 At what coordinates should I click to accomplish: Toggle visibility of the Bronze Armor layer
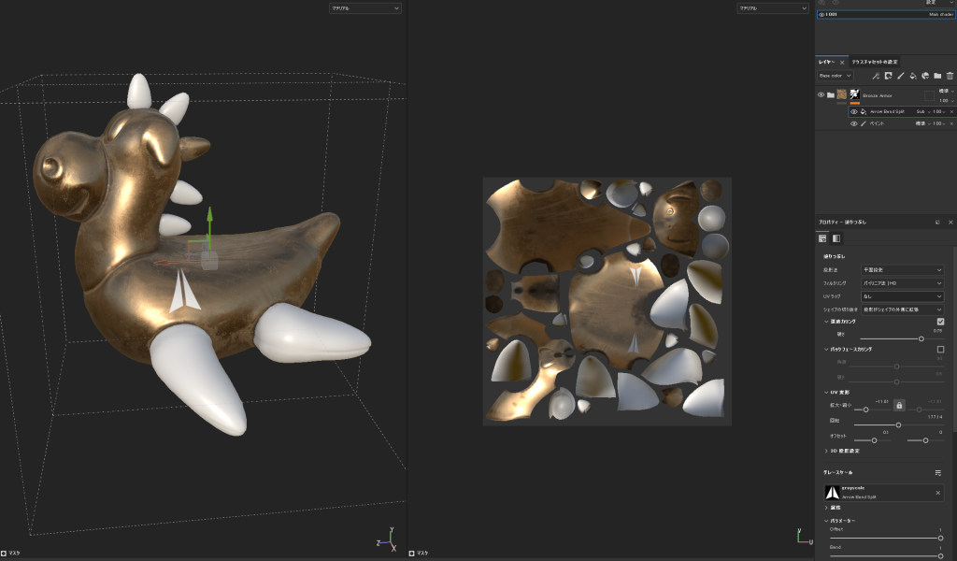[x=821, y=94]
